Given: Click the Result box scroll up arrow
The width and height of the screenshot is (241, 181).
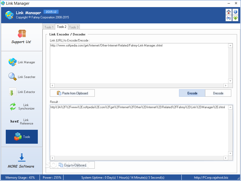Looking at the screenshot, I should [230, 107].
